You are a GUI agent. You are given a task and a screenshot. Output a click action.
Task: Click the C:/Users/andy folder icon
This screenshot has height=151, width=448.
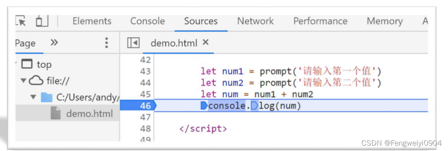[47, 97]
